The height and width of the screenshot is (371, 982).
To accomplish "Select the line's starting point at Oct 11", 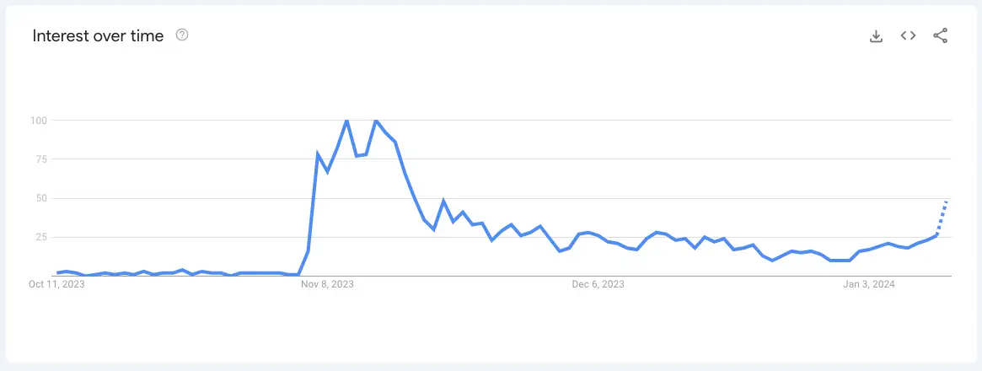I will (x=57, y=272).
